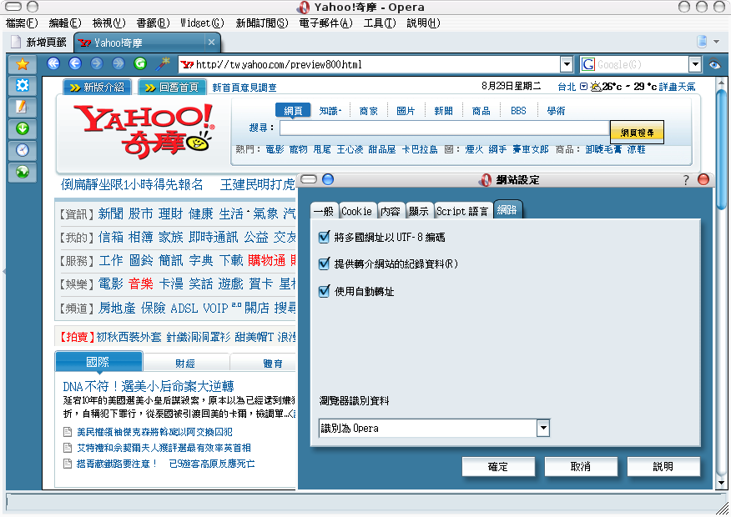Open the 詳盡天氣 link
This screenshot has height=517, width=731.
677,87
